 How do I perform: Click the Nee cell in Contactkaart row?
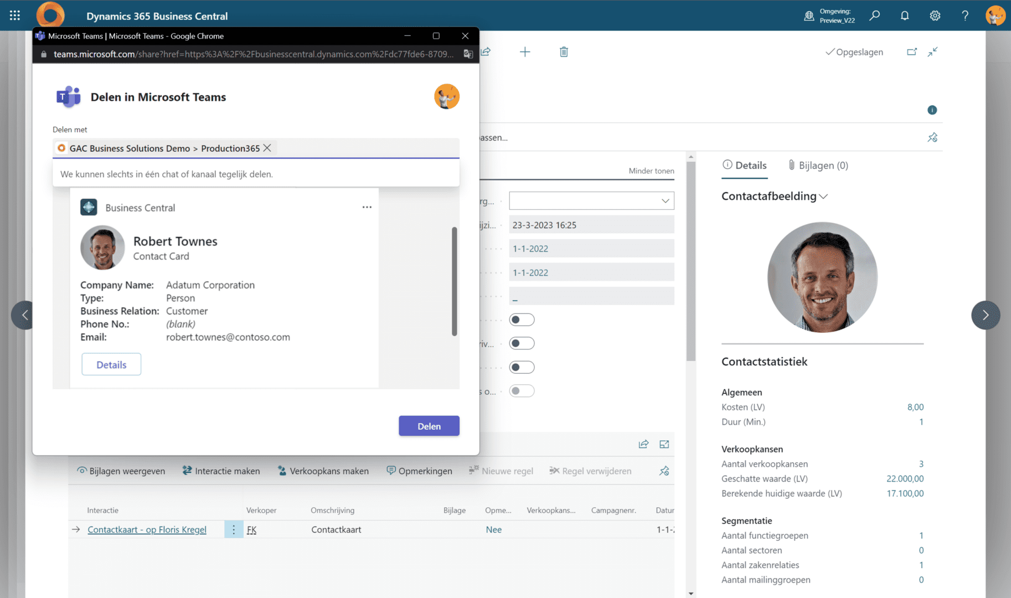pyautogui.click(x=493, y=529)
